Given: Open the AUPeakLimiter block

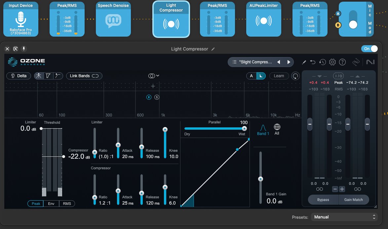Looking at the screenshot, I should (263, 19).
